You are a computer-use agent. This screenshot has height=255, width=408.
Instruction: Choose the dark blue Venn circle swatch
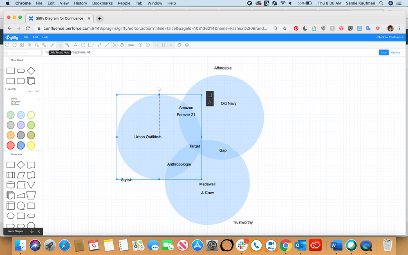click(21, 145)
